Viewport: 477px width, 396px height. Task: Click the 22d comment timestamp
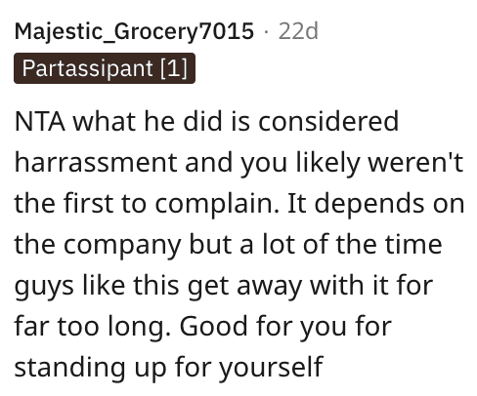pyautogui.click(x=298, y=31)
